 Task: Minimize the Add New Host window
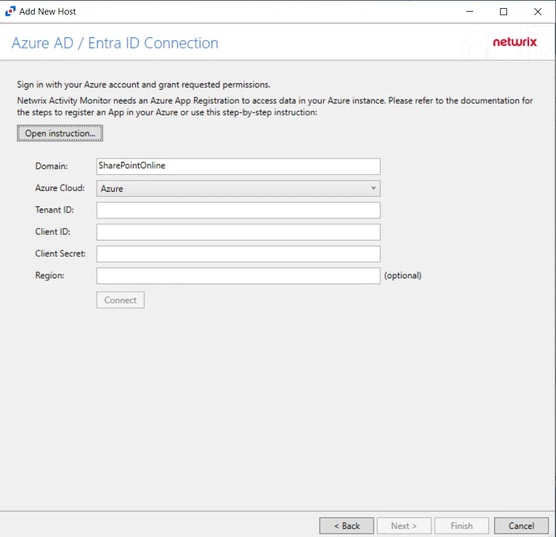click(470, 11)
